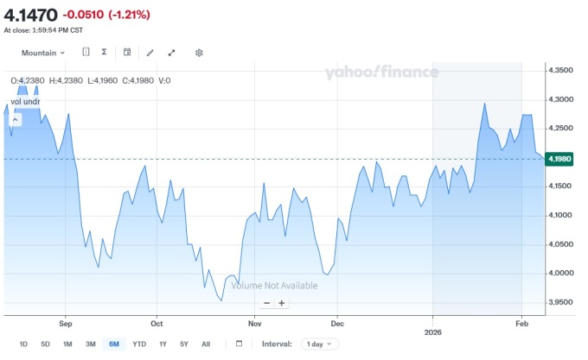
Task: Expand the 1 day interval dropdown
Action: click(x=320, y=344)
